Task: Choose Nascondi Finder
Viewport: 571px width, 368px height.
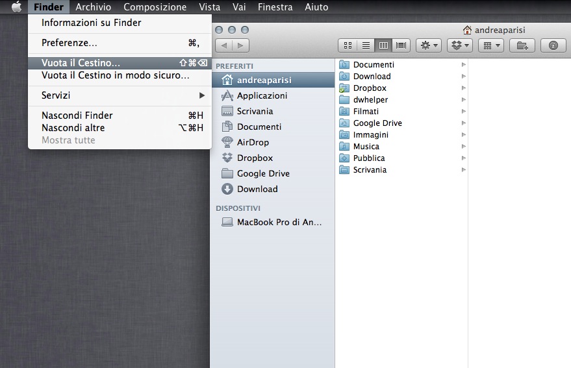Action: click(120, 116)
